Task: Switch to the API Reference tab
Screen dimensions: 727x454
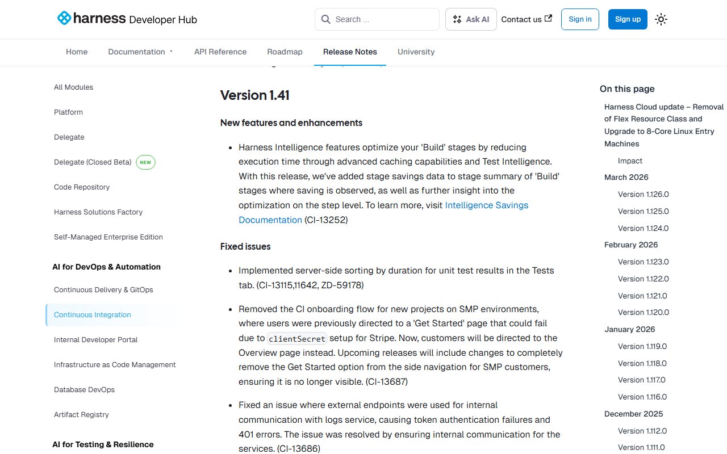Action: click(220, 52)
